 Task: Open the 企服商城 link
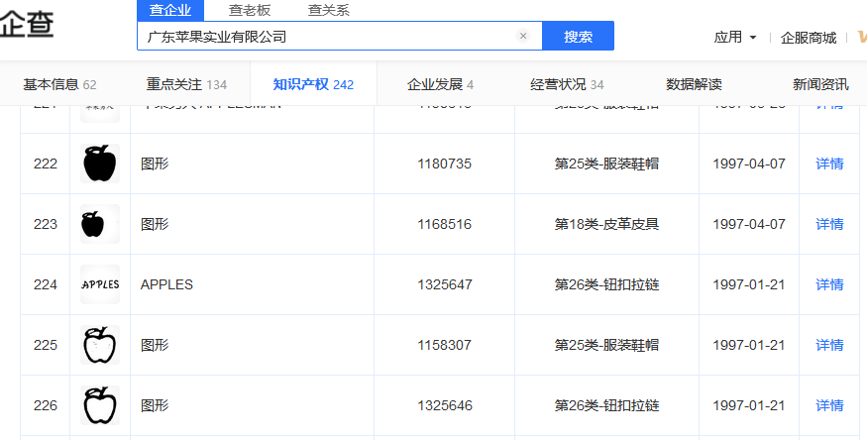[809, 38]
